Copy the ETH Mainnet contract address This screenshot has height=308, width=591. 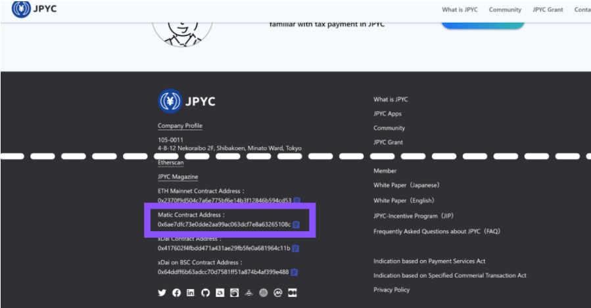click(296, 200)
